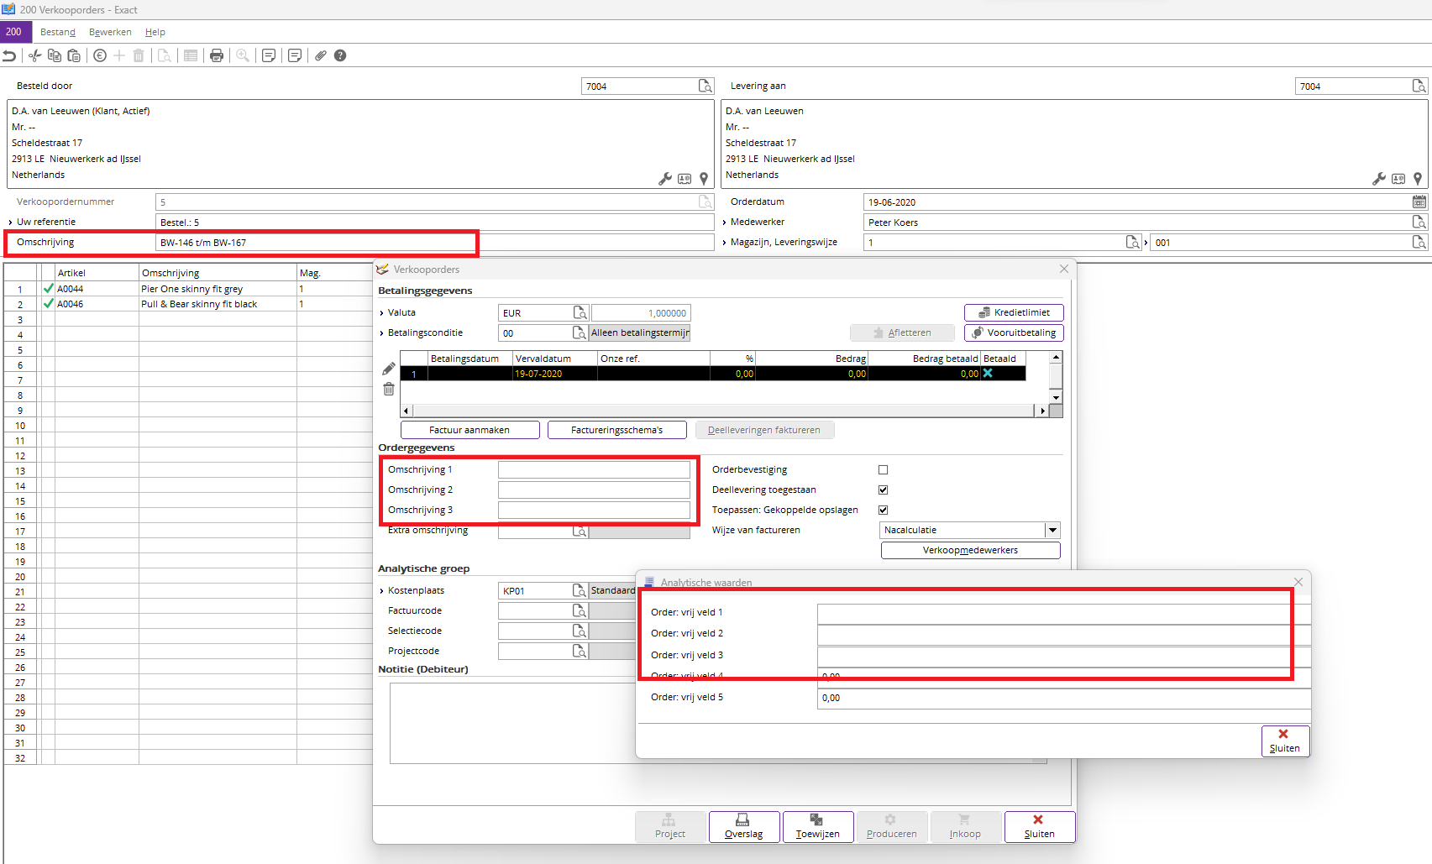Click the purple 200 tab
The image size is (1432, 864).
(16, 32)
